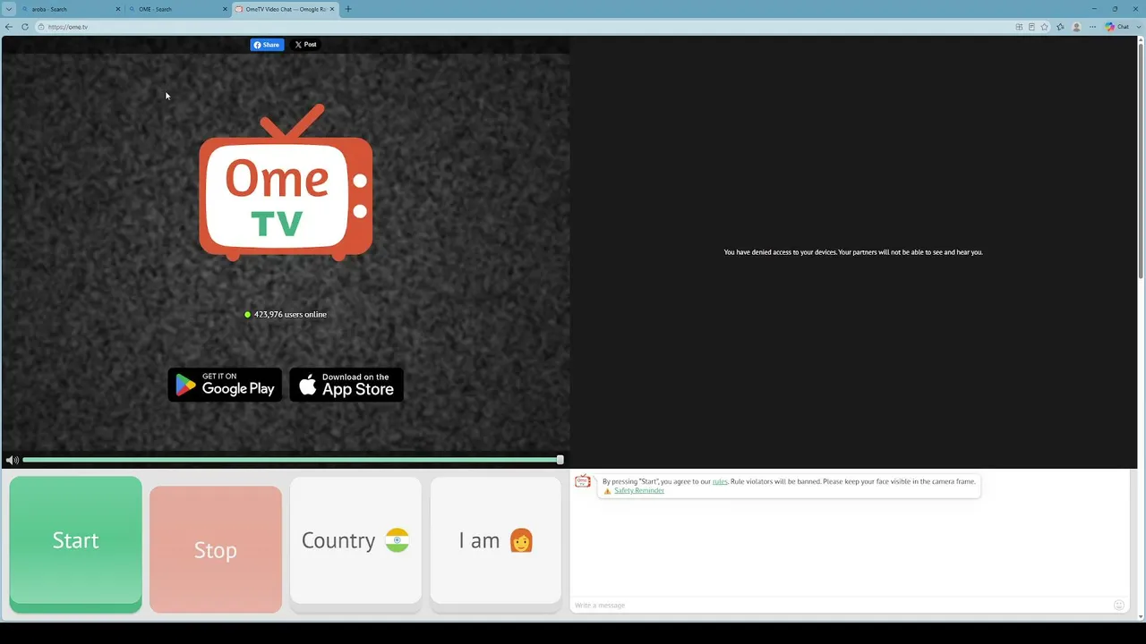Go back to previous page
The height and width of the screenshot is (644, 1146).
(x=9, y=27)
